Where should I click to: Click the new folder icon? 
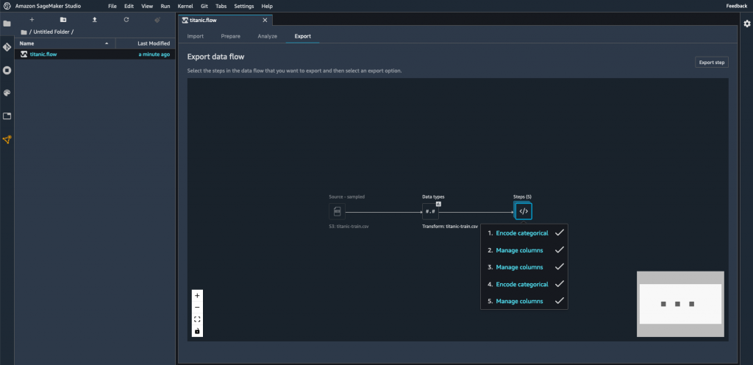point(63,20)
